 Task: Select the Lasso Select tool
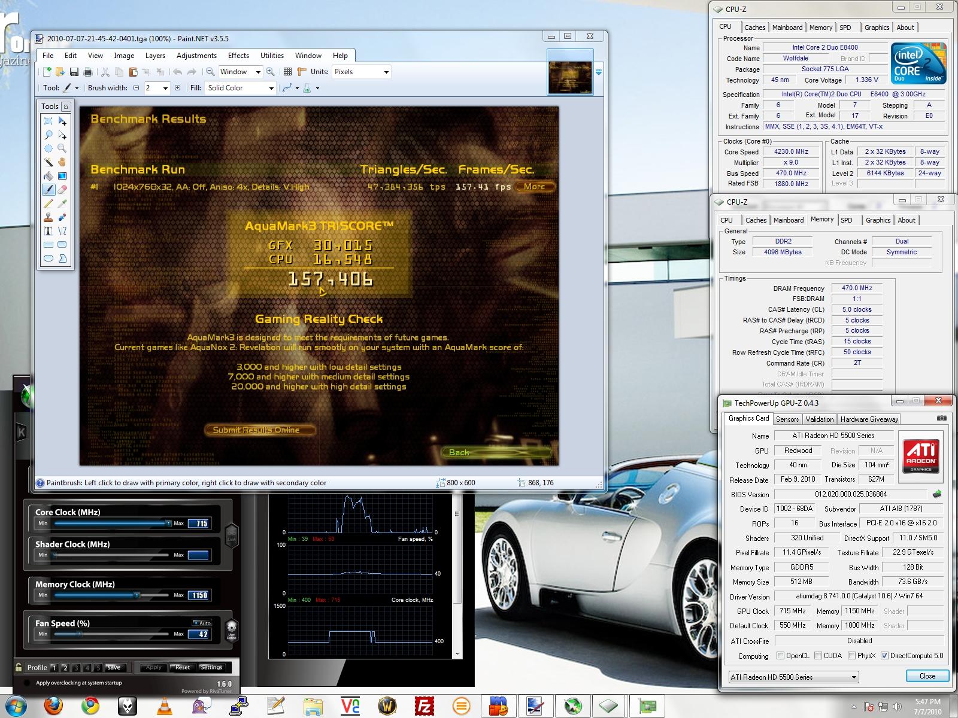[48, 135]
